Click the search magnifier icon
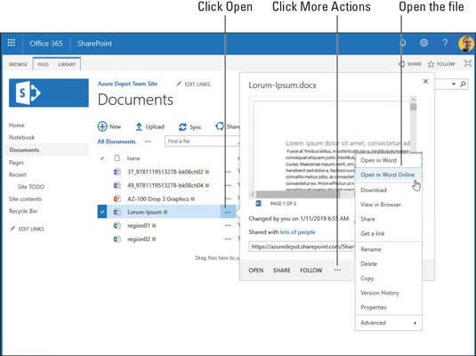 463,84
